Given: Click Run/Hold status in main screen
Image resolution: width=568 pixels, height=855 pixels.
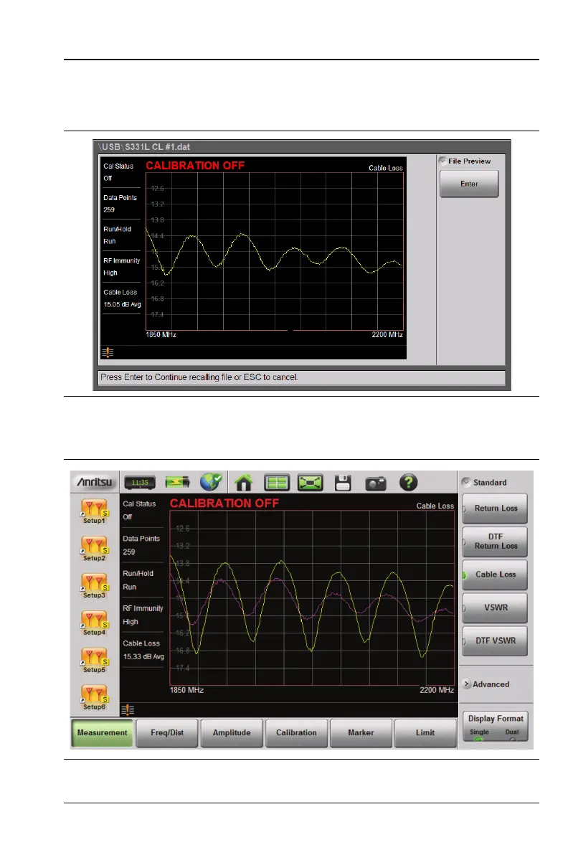Looking at the screenshot, I should (x=138, y=580).
